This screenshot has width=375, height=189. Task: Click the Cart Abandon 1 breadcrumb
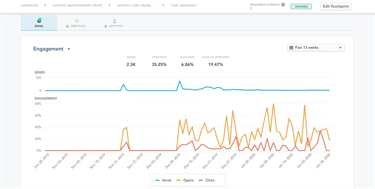(184, 5)
